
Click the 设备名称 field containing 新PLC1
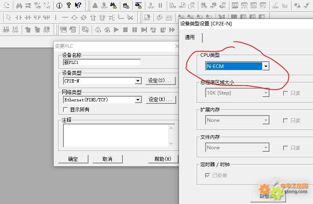pyautogui.click(x=102, y=62)
